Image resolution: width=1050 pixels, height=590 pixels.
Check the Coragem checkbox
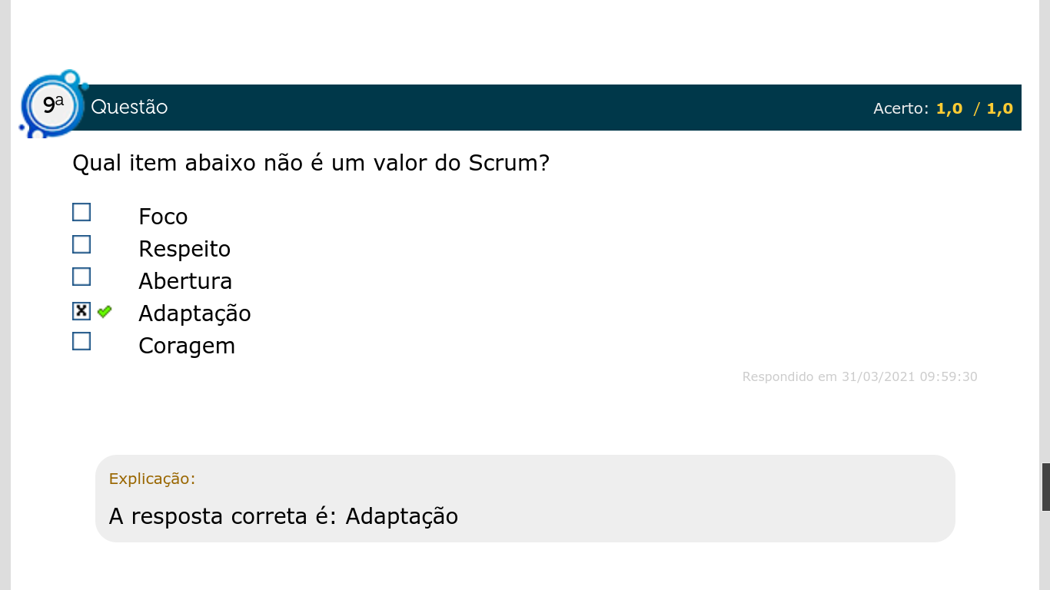click(81, 341)
